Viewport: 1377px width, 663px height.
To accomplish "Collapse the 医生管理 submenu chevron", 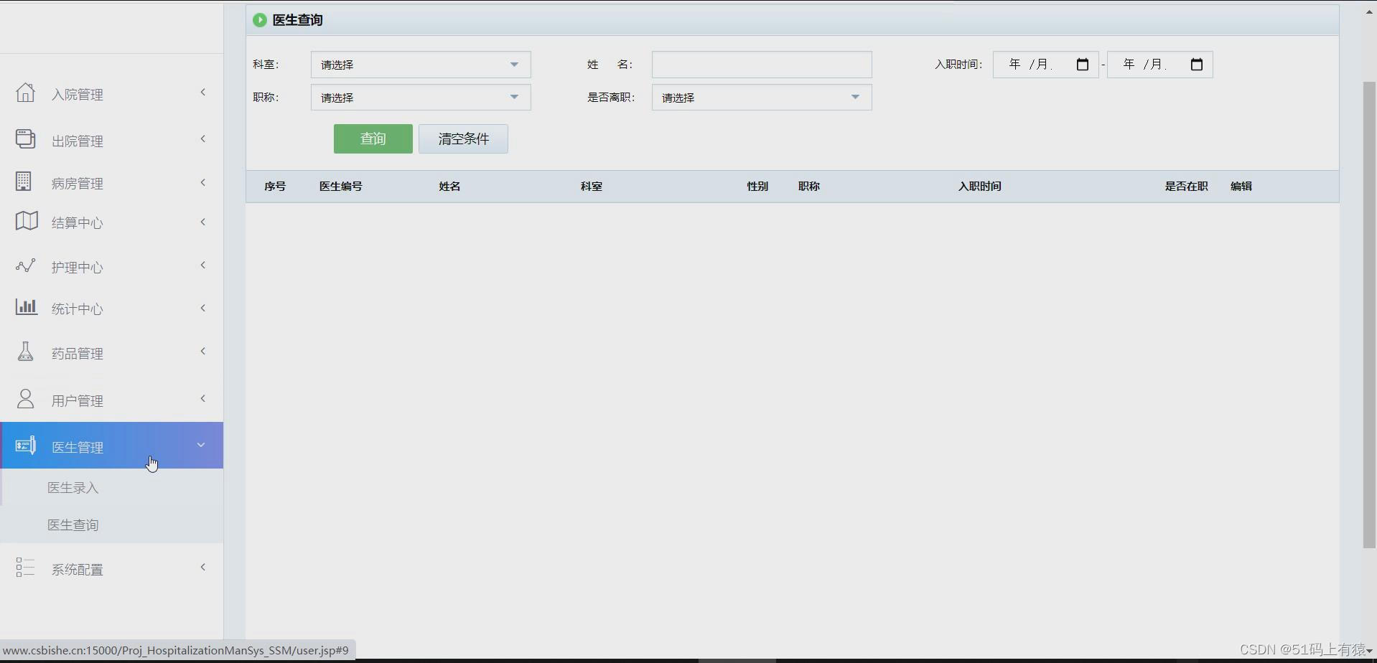I will (x=201, y=445).
